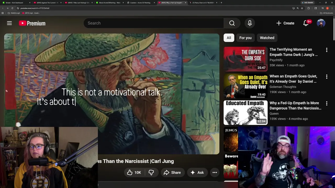Image resolution: width=335 pixels, height=188 pixels.
Task: Open the YouTube guide hamburger menu
Action: click(x=9, y=23)
